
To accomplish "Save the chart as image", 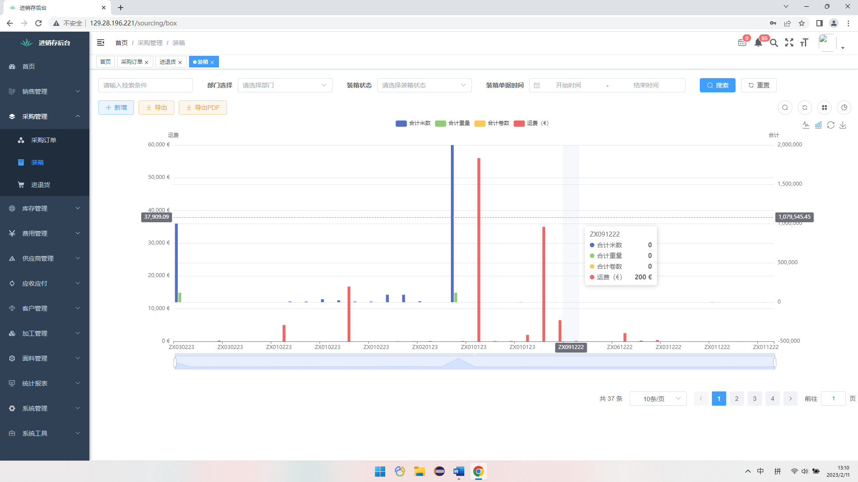I will 843,125.
